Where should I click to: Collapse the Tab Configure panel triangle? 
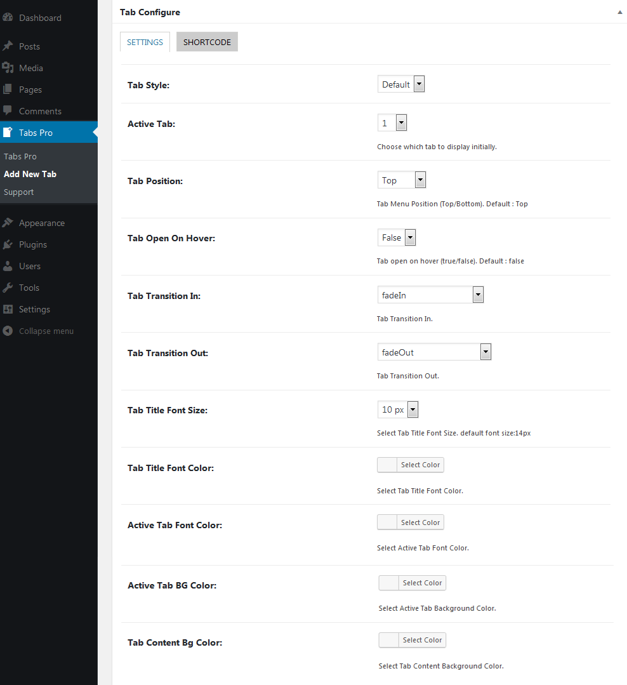tap(619, 12)
